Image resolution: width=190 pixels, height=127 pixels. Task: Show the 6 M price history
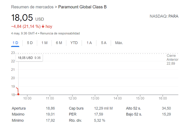tap(59, 43)
